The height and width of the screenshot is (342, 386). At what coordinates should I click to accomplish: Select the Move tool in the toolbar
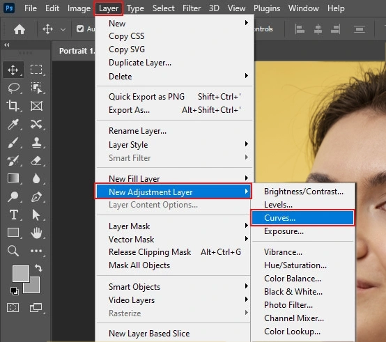[13, 70]
